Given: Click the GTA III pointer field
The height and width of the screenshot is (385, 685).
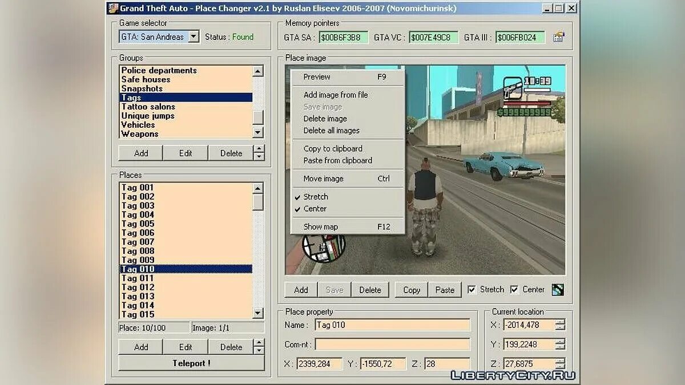Looking at the screenshot, I should [520, 38].
